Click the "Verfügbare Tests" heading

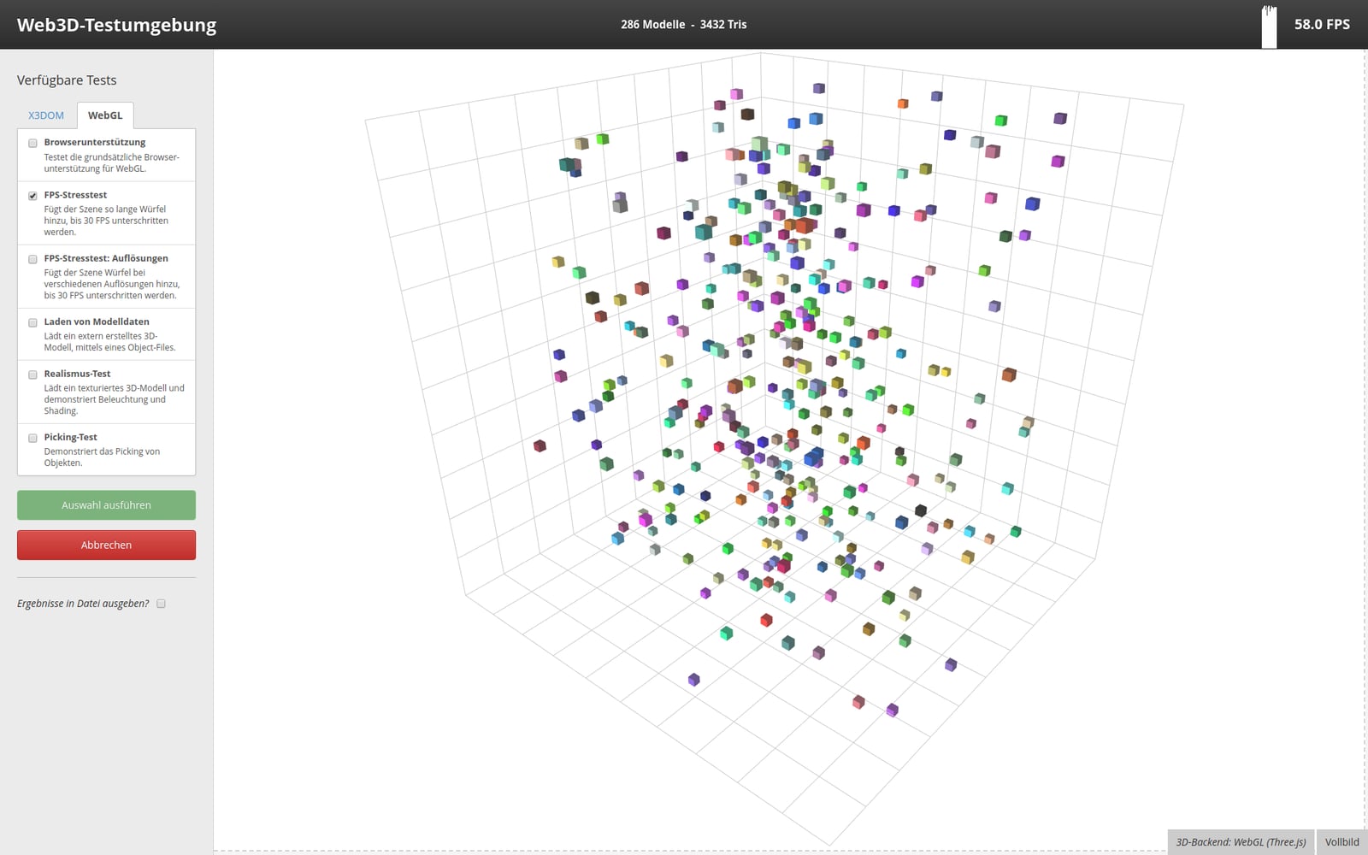pos(66,80)
